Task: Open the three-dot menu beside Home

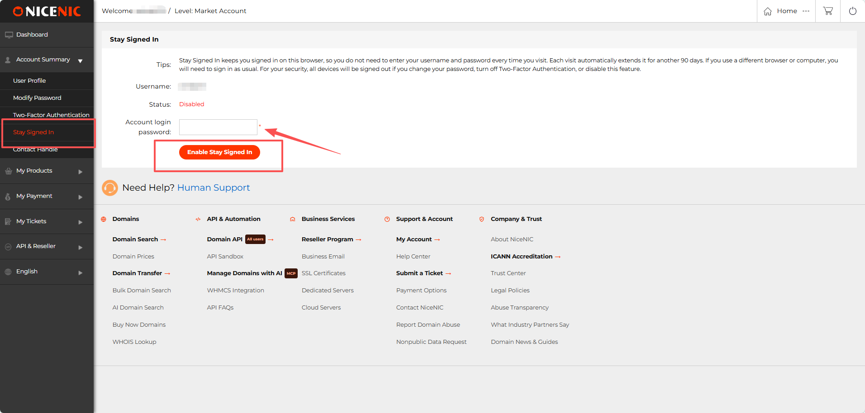Action: 806,11
